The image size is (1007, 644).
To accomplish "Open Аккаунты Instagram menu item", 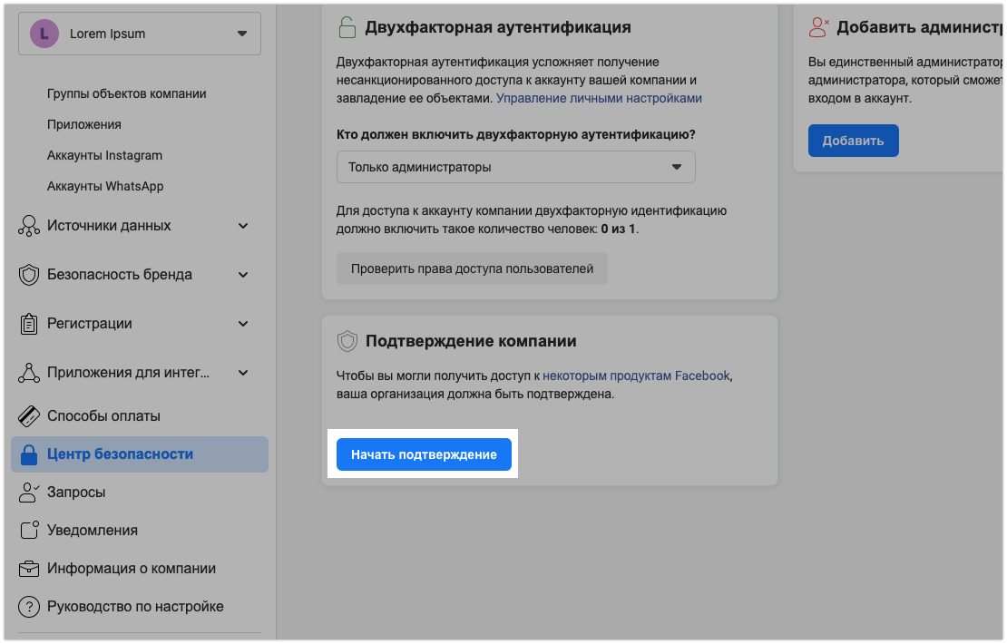I will click(104, 155).
